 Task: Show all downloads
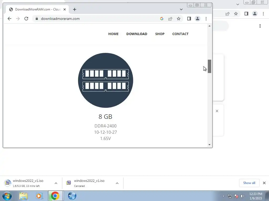click(x=249, y=183)
